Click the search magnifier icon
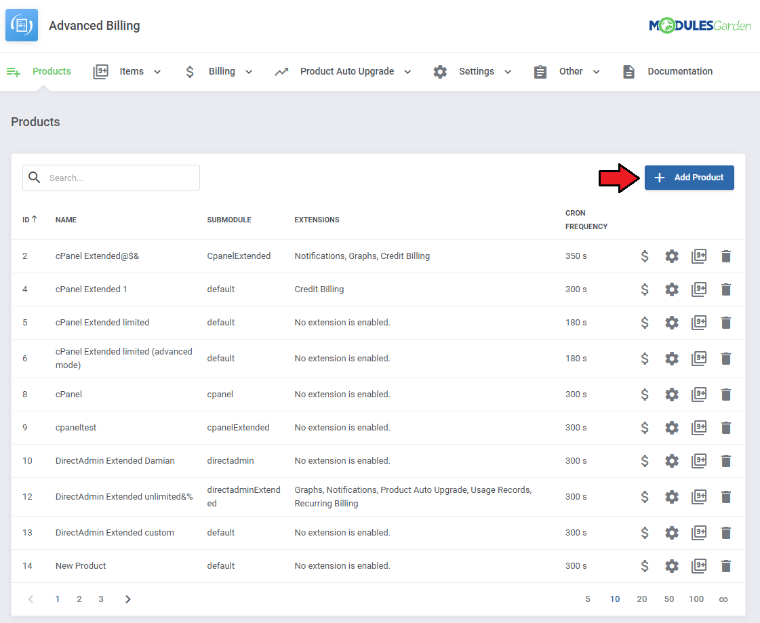This screenshot has height=623, width=760. (x=34, y=178)
